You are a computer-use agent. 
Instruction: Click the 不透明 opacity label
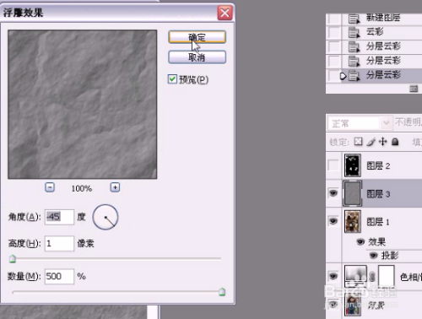pyautogui.click(x=408, y=122)
